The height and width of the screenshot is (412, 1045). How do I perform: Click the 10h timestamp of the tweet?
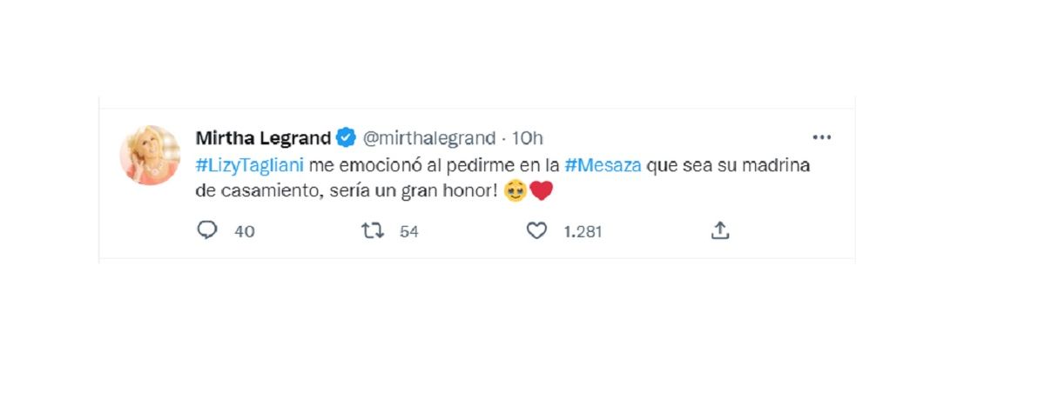tap(528, 138)
